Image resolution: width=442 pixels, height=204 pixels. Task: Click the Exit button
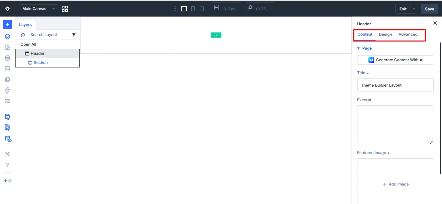point(403,9)
